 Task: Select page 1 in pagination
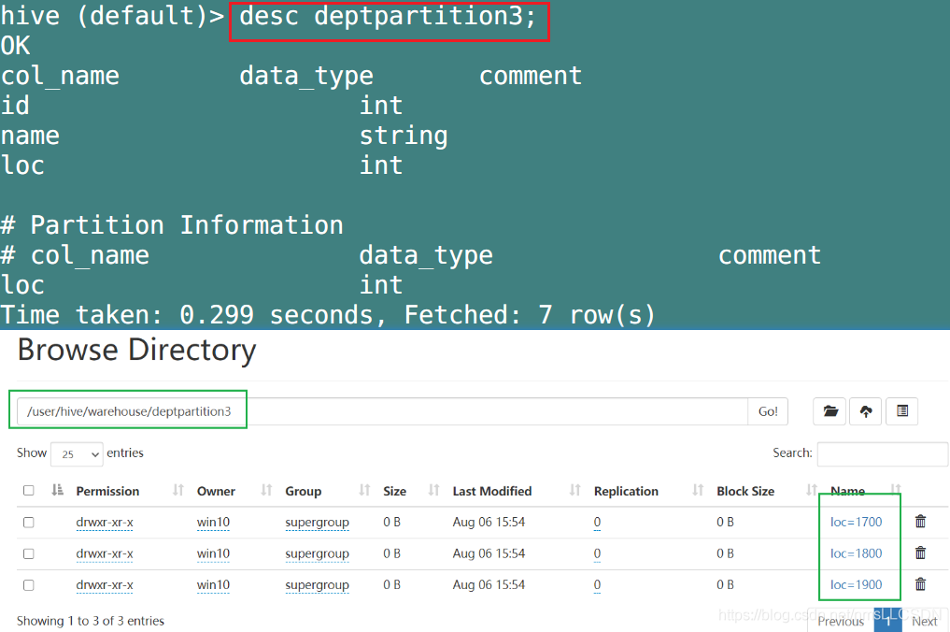point(888,621)
